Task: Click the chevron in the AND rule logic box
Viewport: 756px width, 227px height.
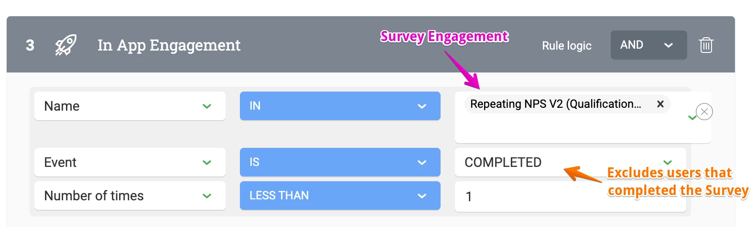Action: pos(669,45)
